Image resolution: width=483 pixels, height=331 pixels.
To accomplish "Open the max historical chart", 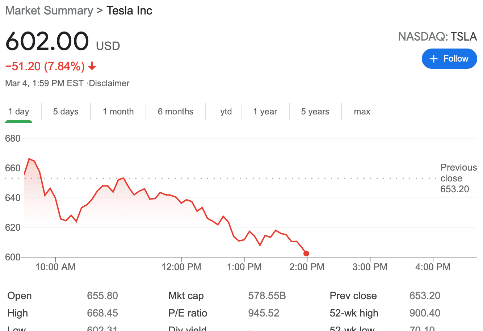I will tap(362, 112).
